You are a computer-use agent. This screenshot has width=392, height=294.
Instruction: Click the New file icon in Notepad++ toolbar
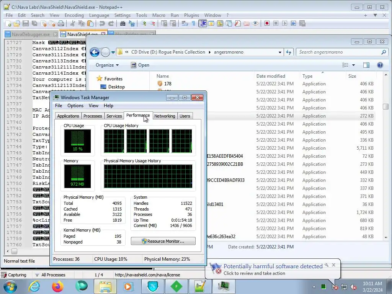[8, 23]
